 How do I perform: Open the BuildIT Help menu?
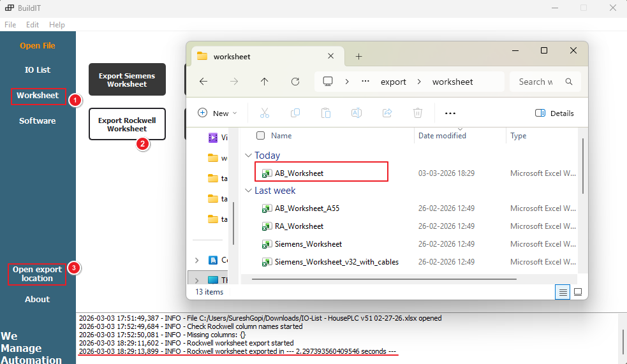(57, 25)
